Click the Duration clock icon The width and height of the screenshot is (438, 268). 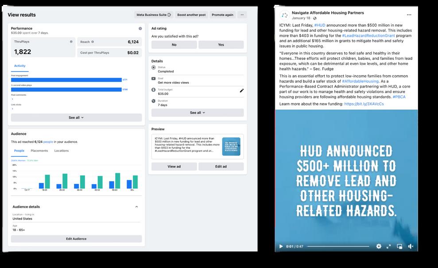pos(153,101)
